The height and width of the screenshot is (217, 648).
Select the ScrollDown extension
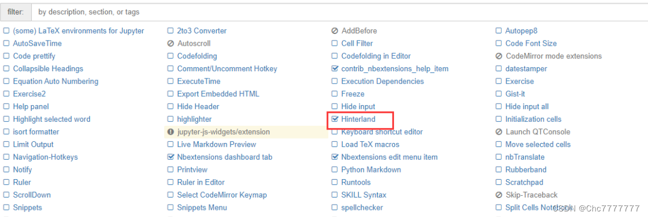(32, 195)
